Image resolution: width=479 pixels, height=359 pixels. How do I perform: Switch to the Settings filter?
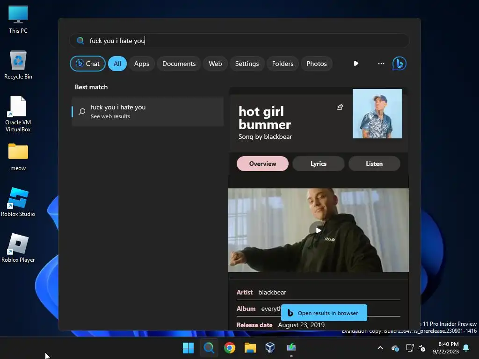[x=247, y=64]
